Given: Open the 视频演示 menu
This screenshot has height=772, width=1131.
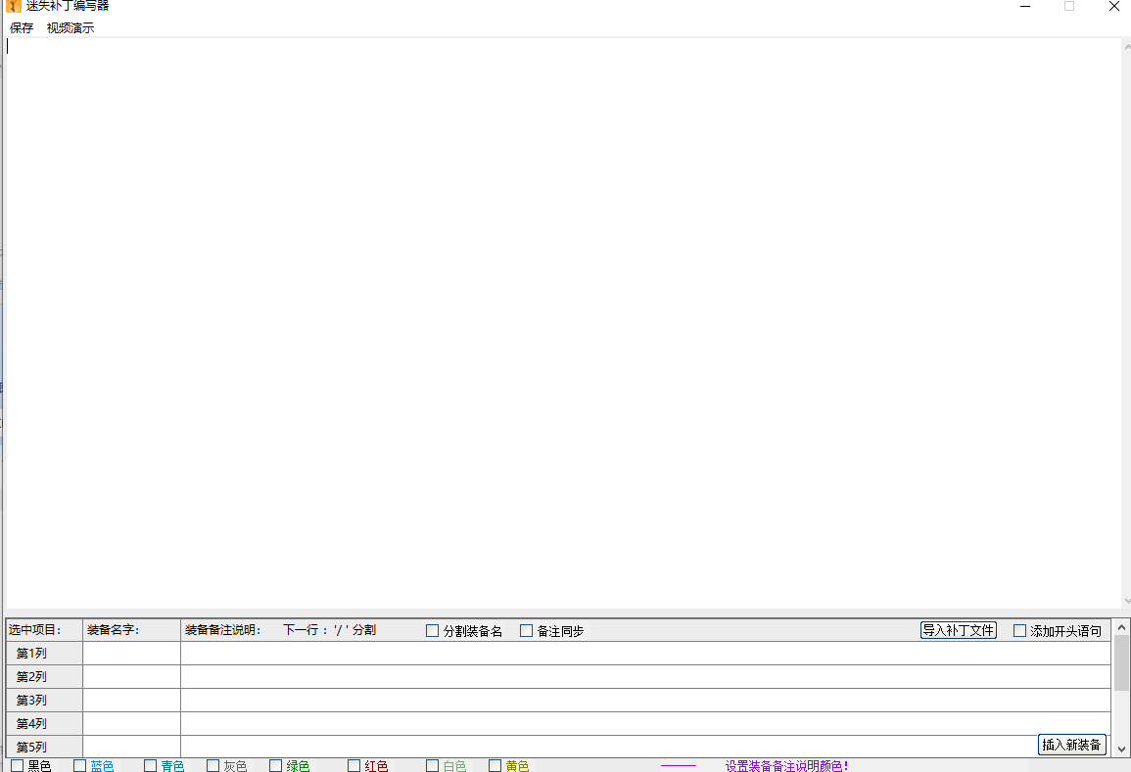Looking at the screenshot, I should (x=71, y=28).
